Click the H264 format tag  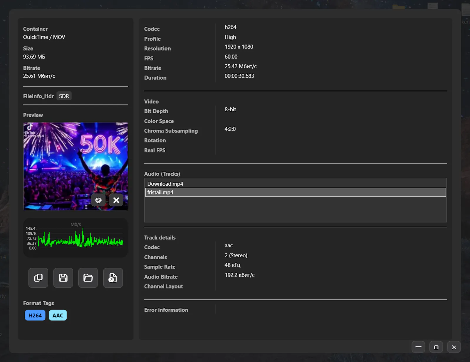(35, 315)
